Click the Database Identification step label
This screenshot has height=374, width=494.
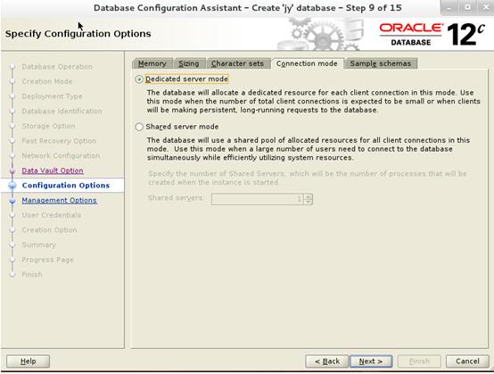[x=62, y=112]
